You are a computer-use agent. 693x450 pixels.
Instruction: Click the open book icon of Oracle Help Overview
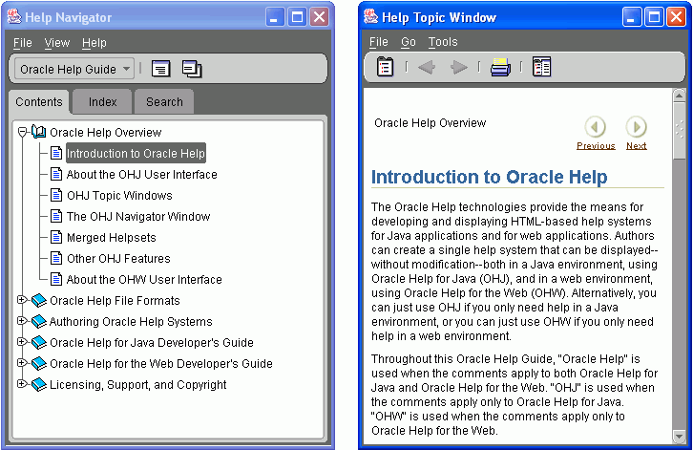point(39,132)
